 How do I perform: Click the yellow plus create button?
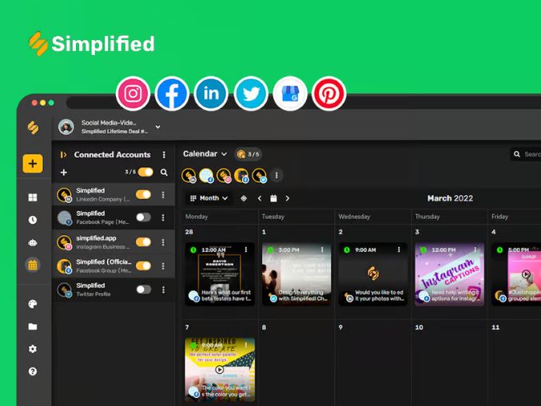pyautogui.click(x=33, y=164)
